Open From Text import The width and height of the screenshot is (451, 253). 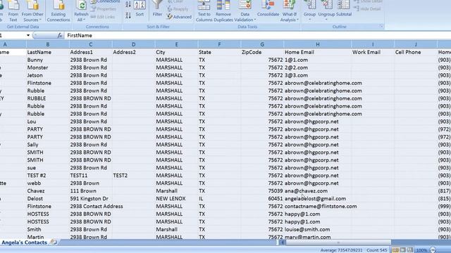click(x=13, y=11)
